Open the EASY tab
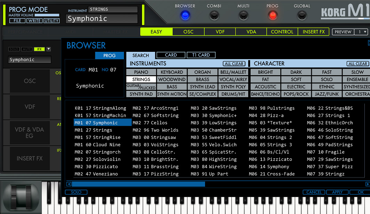The height and width of the screenshot is (214, 370). pos(156,32)
